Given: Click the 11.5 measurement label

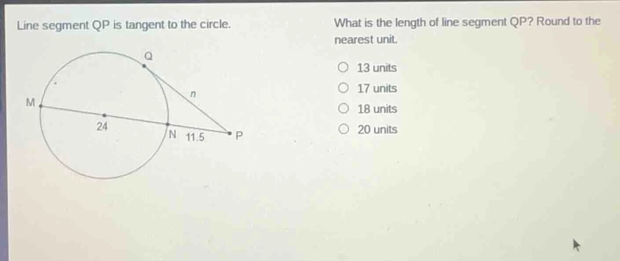Looking at the screenshot, I should [194, 136].
